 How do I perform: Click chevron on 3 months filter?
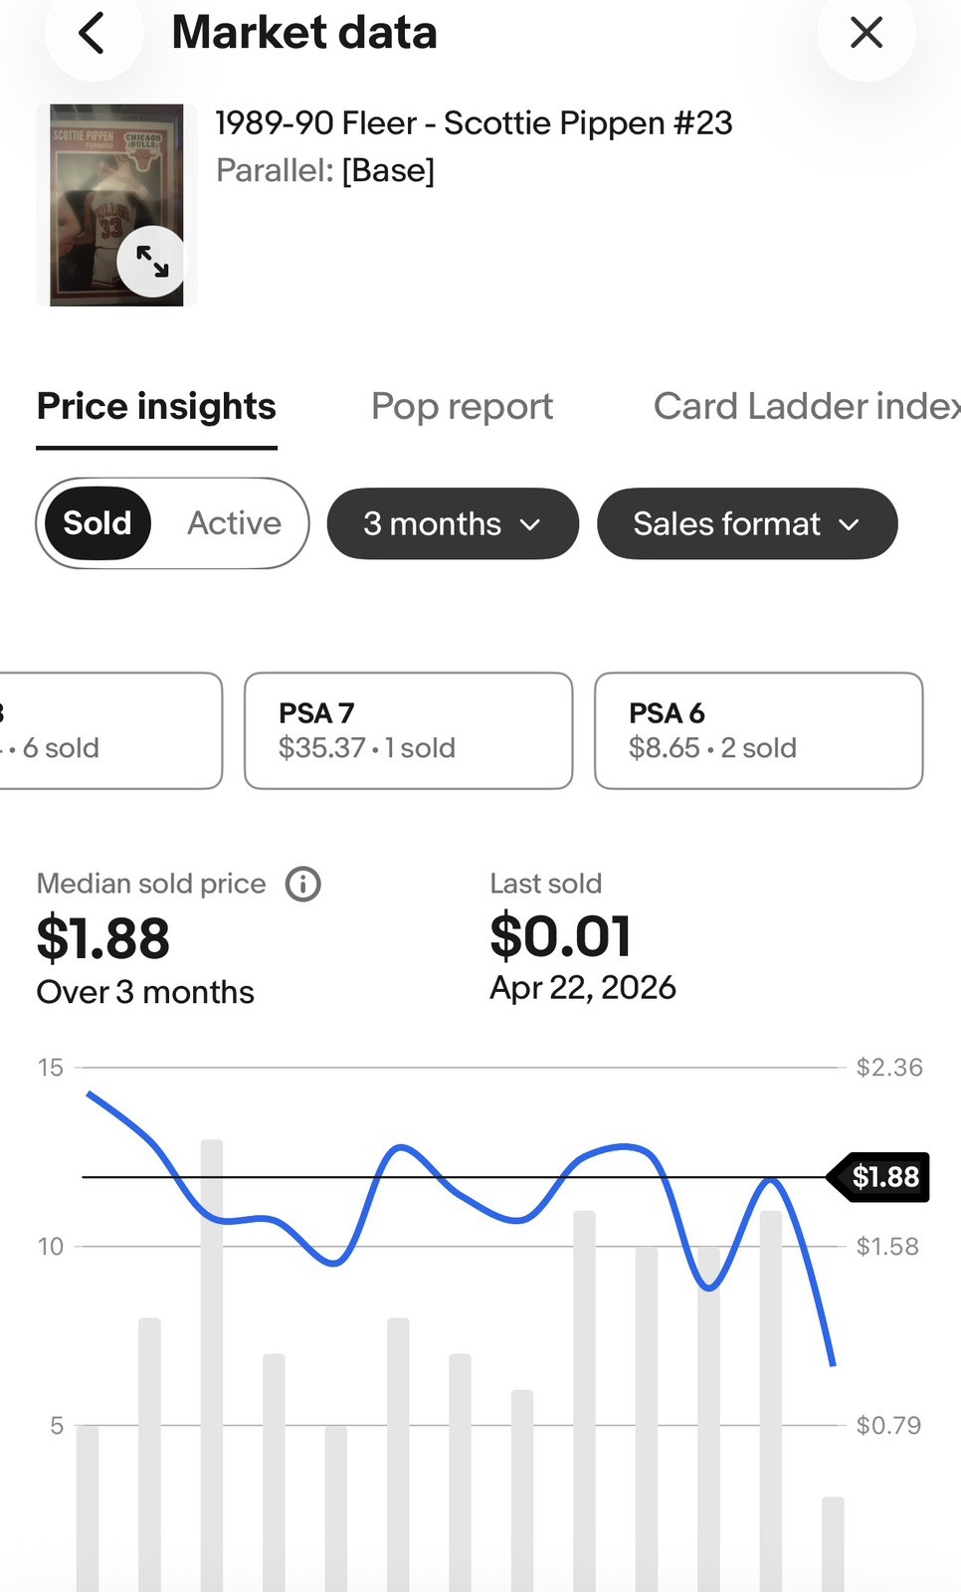tap(531, 524)
